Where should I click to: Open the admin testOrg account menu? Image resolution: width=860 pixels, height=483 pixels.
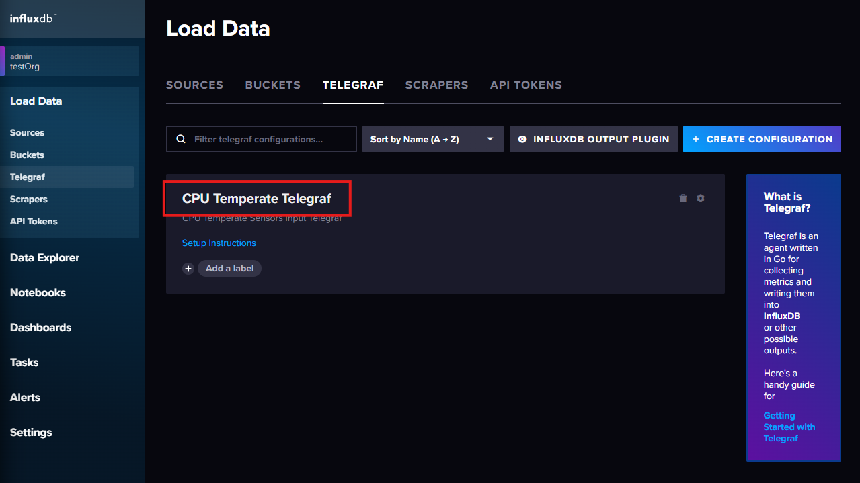70,61
